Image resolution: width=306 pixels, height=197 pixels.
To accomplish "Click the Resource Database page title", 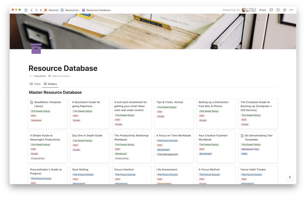I will (63, 68).
